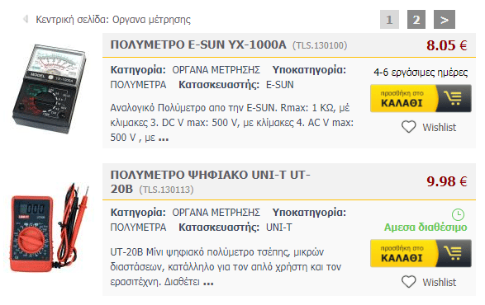Viewport: 485px width, 305px height.
Task: Add UNI-T UT-20B to cart via cart icon
Action: [x=454, y=253]
